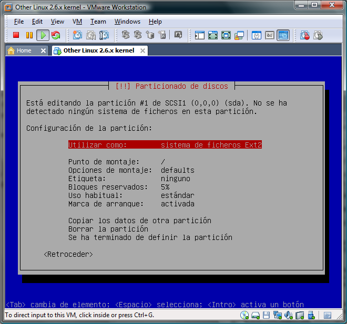
Task: Open snapshot manager with the wrench-clock icon
Action: tap(104, 35)
